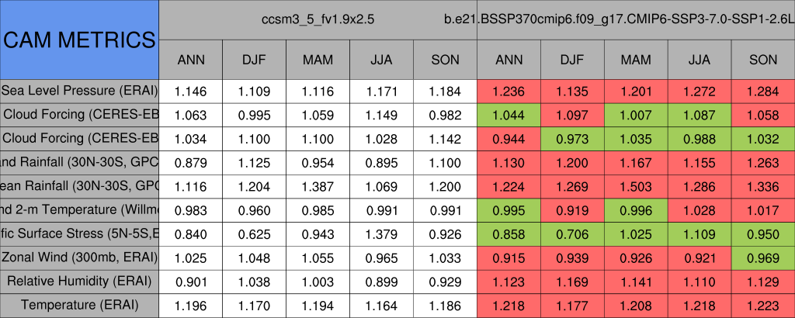Click JJA header under ccsm3_5_fv1.9x2.5

pos(381,59)
